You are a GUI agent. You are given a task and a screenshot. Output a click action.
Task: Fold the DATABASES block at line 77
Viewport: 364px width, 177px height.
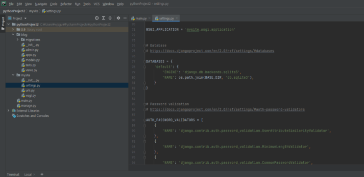145,62
